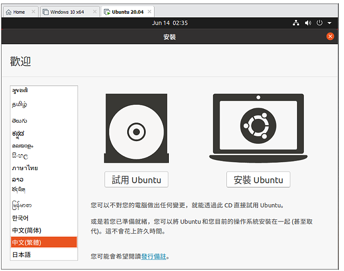Screen dimensions: 344x271
Task: Select the Tibetan language entry above Burmese
Action: [44, 190]
